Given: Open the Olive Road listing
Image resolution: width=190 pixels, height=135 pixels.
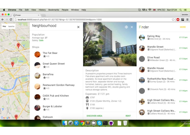Looking at the screenshot, I should [163, 59].
